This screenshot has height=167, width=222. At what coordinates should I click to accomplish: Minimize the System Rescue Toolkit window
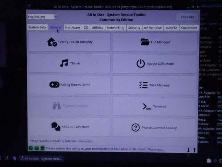[188, 7]
